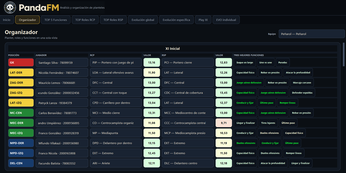Click the PandaFM panda logo
Viewport: 346px width, 173px height.
10,8
